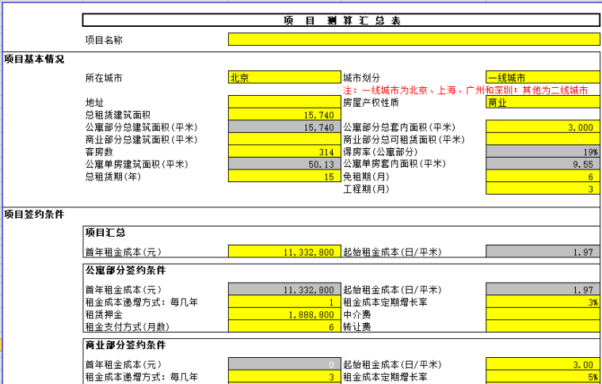The image size is (602, 384).
Task: Select the 3% 租金成本定期增长率 cell
Action: pos(540,302)
